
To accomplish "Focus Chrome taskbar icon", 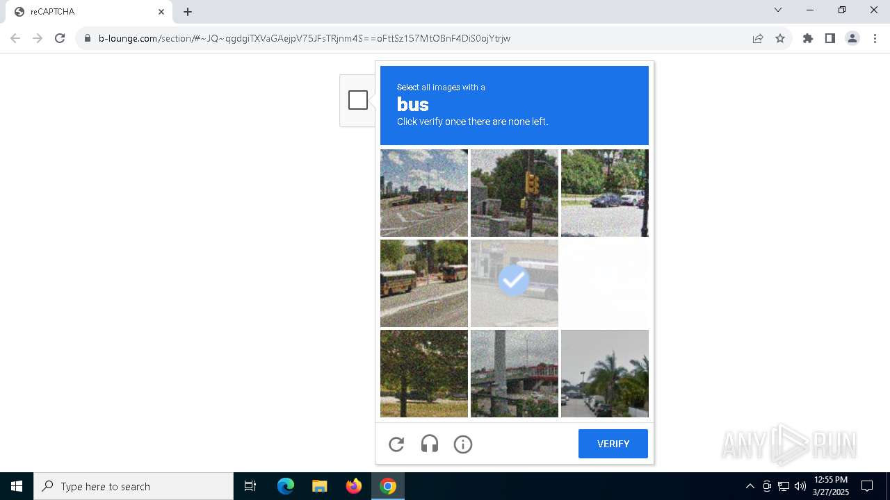I will coord(388,486).
